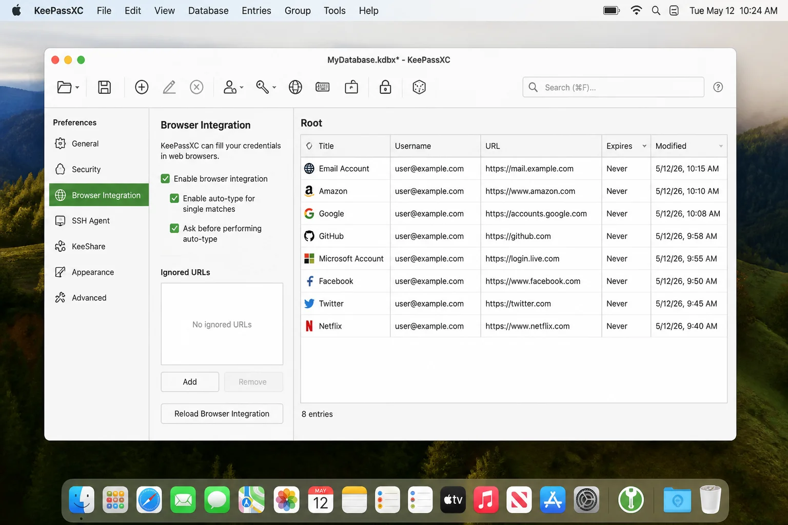Click the https://login.live.com URL cell
Image resolution: width=788 pixels, height=525 pixels.
pyautogui.click(x=541, y=259)
